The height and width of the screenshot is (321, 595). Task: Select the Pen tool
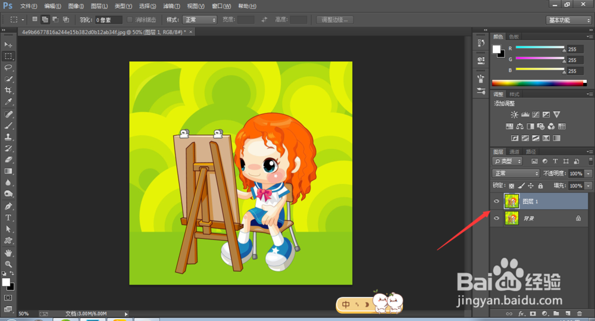[x=8, y=206]
